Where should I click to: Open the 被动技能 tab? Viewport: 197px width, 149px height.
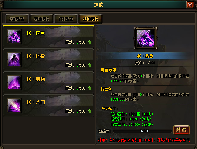[x=42, y=19]
